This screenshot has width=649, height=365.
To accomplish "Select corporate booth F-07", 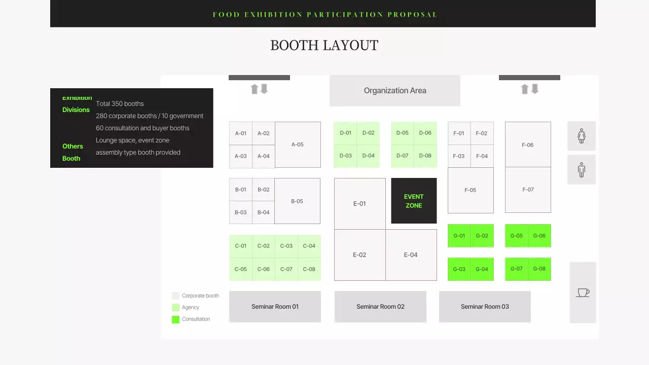I will coord(528,190).
